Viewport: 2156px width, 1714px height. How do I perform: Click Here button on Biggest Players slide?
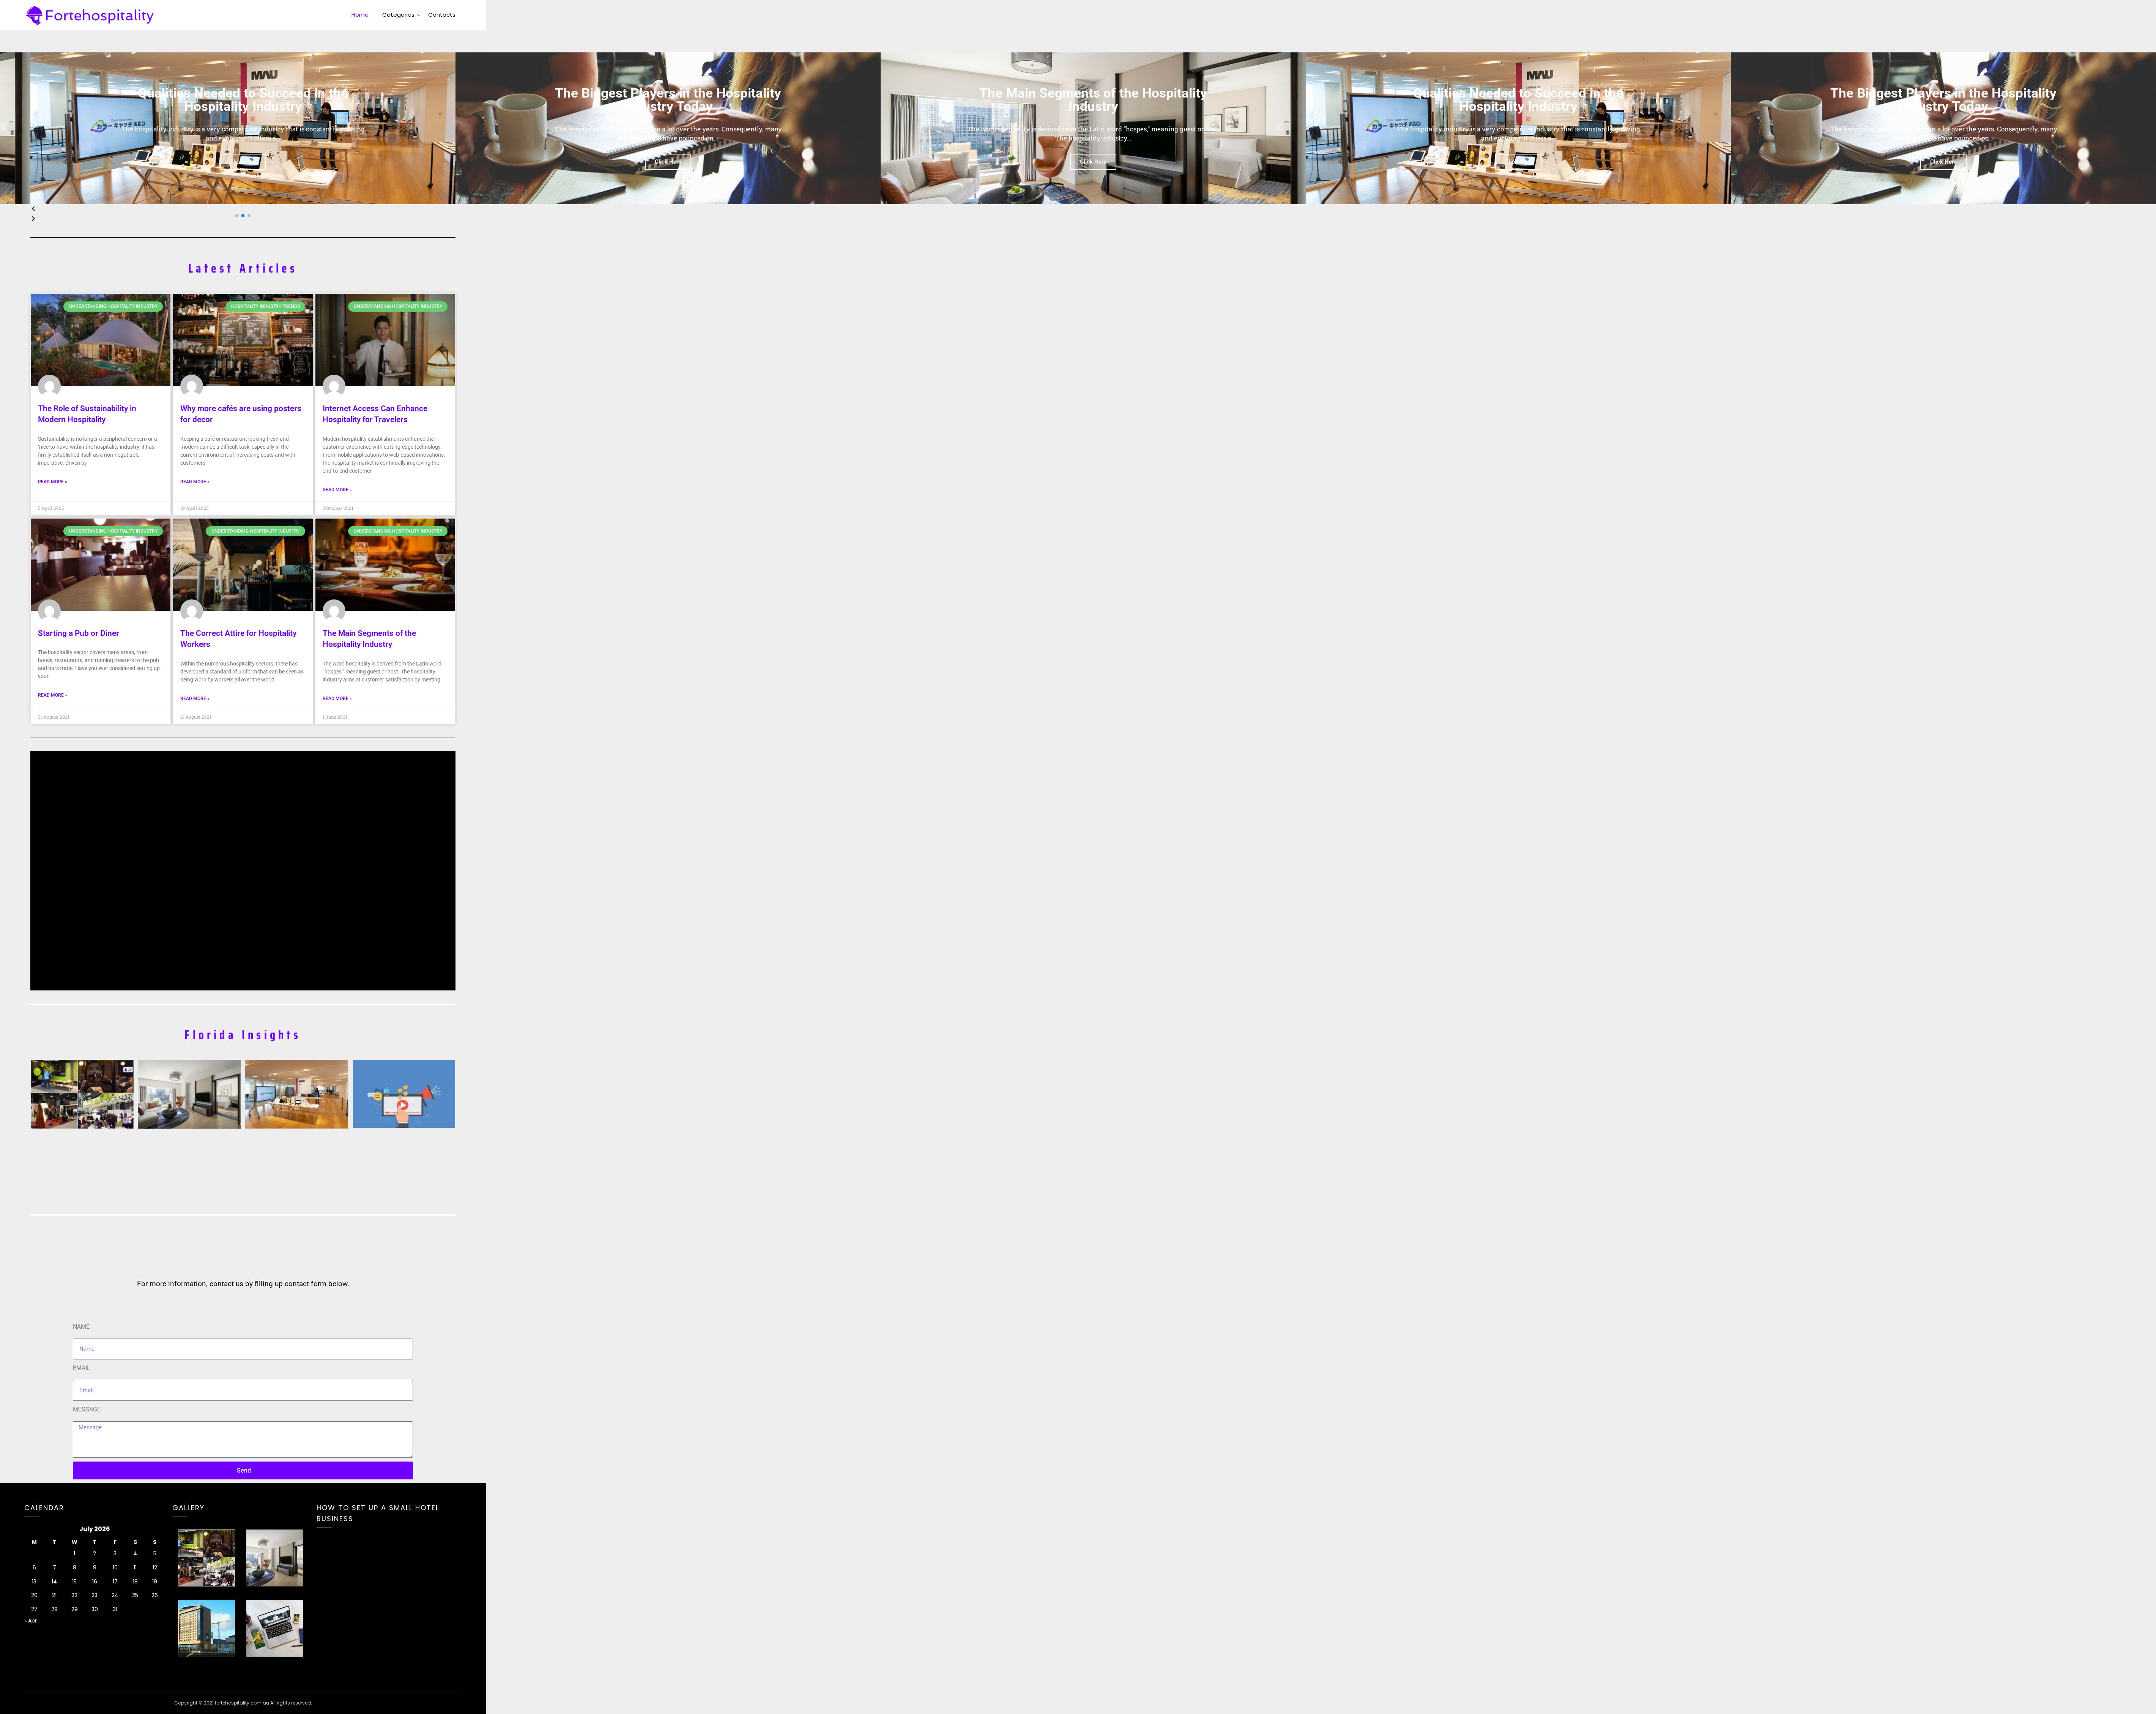coord(668,162)
